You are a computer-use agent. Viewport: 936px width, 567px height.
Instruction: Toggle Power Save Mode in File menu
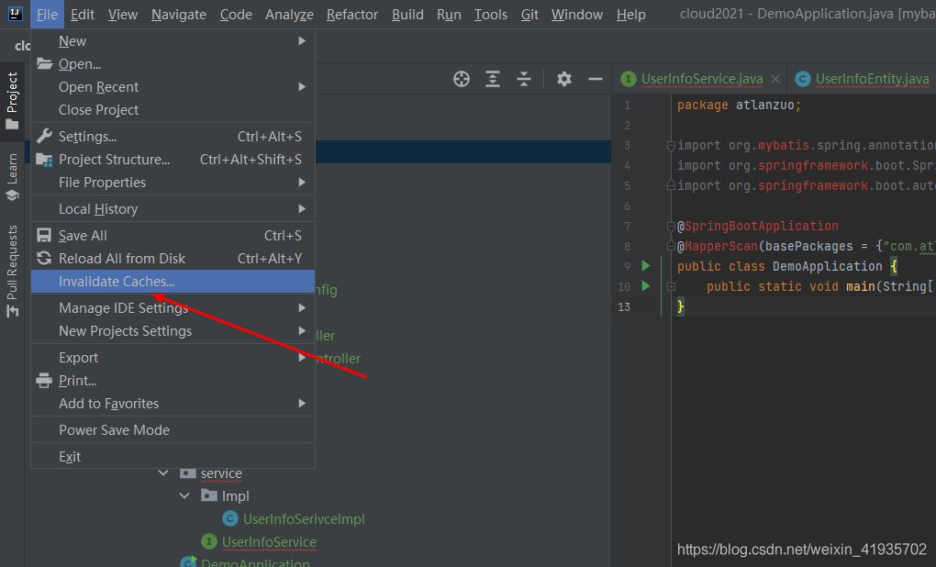(114, 429)
